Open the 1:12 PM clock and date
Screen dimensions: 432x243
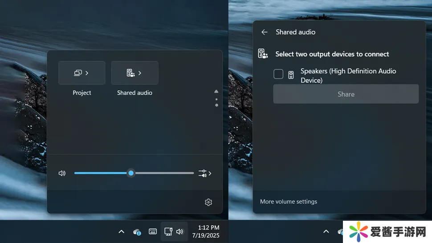[206, 231]
